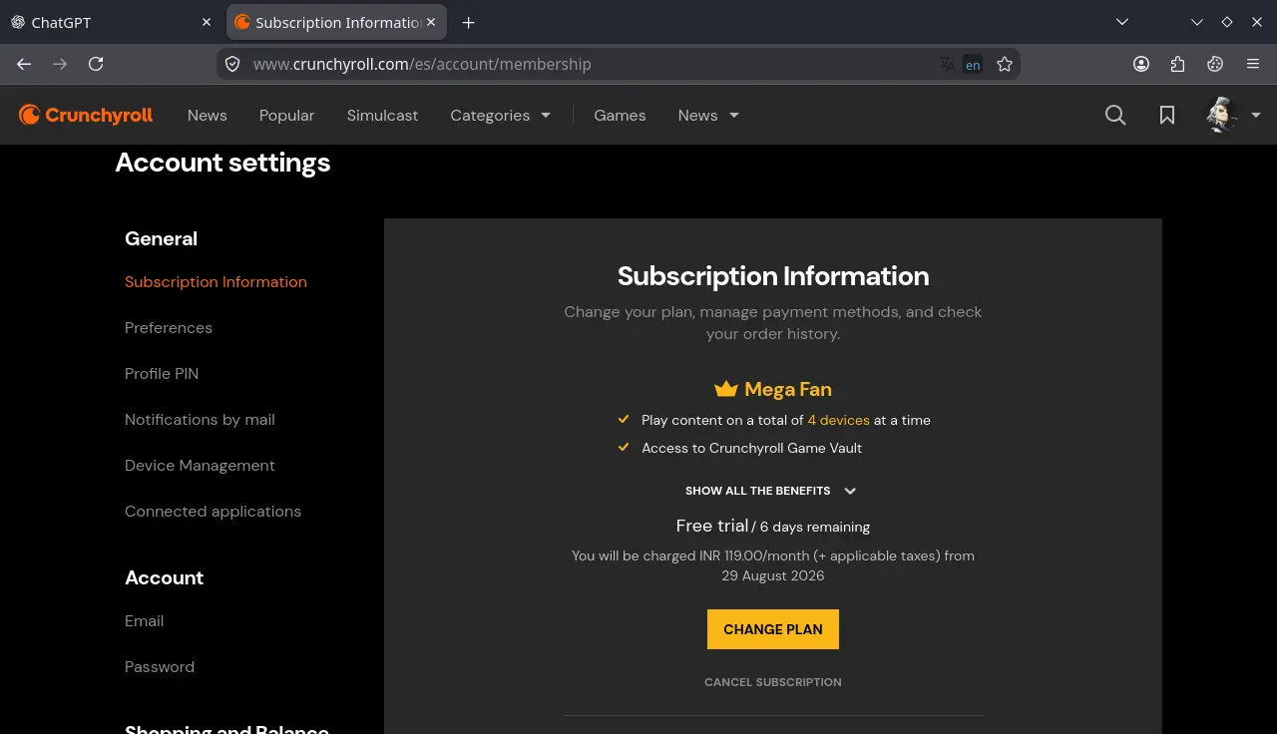This screenshot has height=734, width=1277.
Task: Reload the page with refresh icon
Action: coord(96,64)
